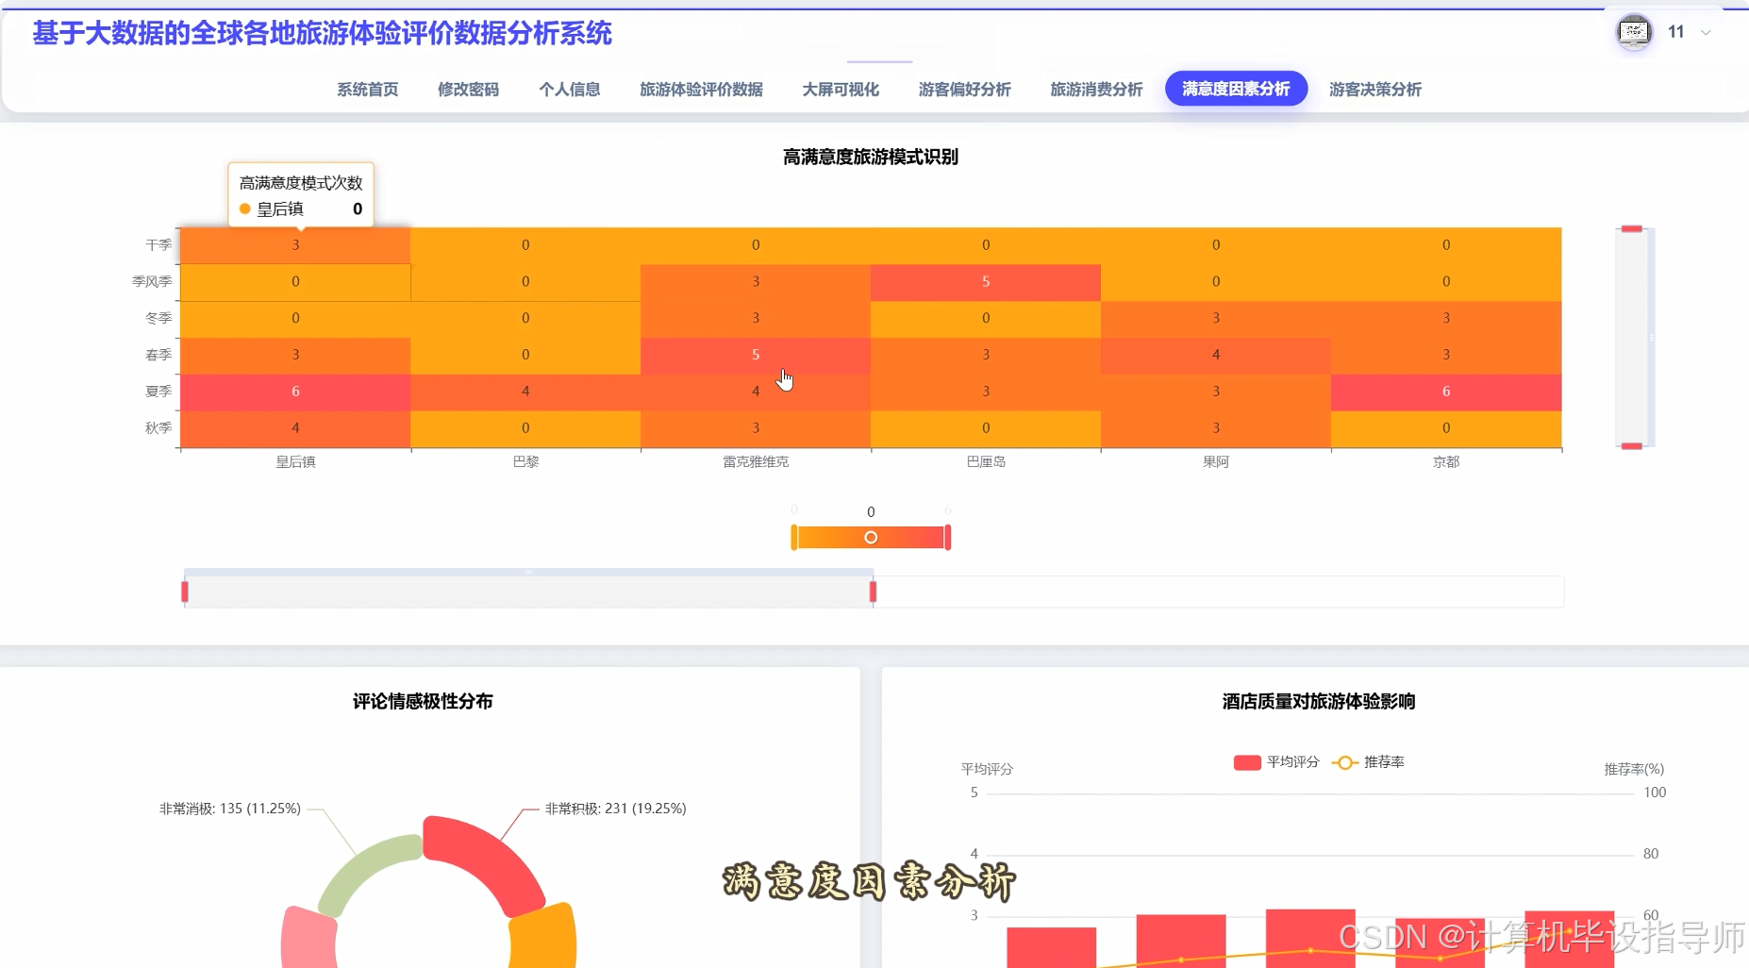Click the highlighted 满意度因素分析 button
Image resolution: width=1749 pixels, height=968 pixels.
[x=1236, y=88]
